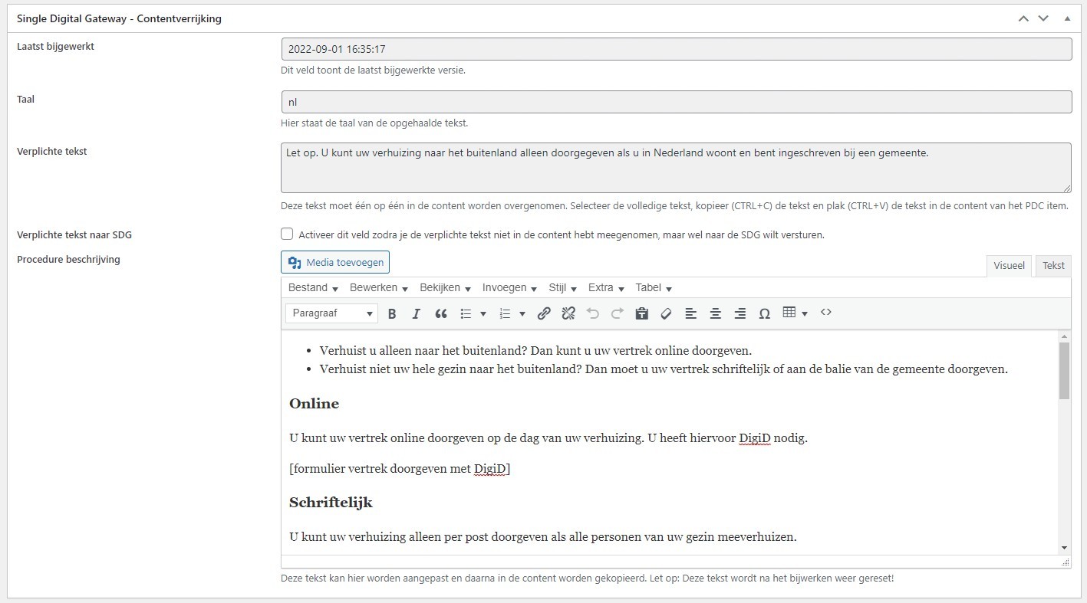
Task: Click the Media toevoegen button
Action: coord(334,261)
